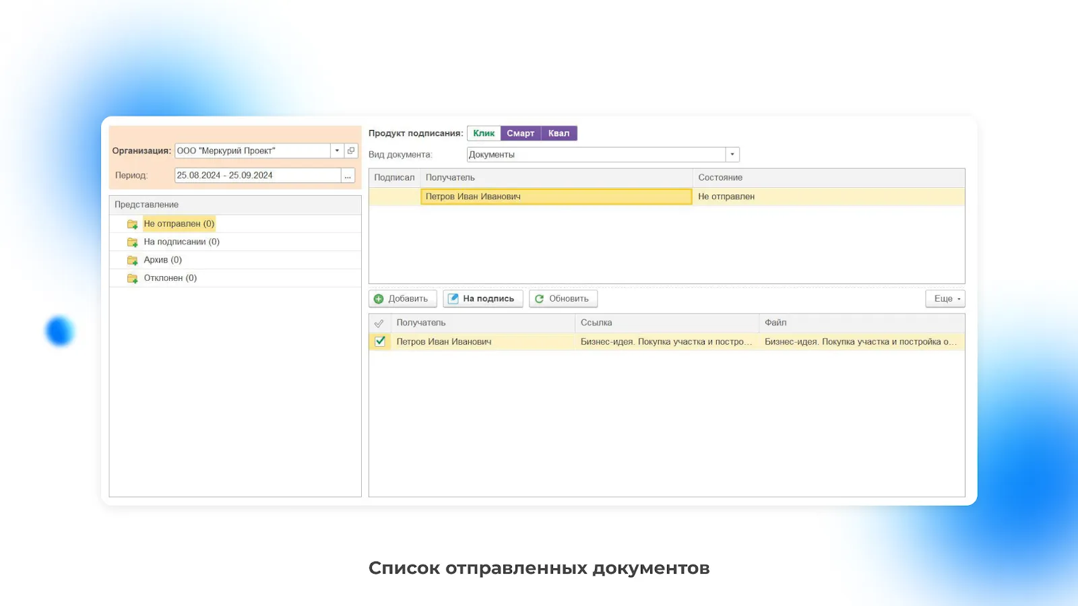Image resolution: width=1078 pixels, height=606 pixels.
Task: Expand the Организация dropdown list
Action: [337, 151]
